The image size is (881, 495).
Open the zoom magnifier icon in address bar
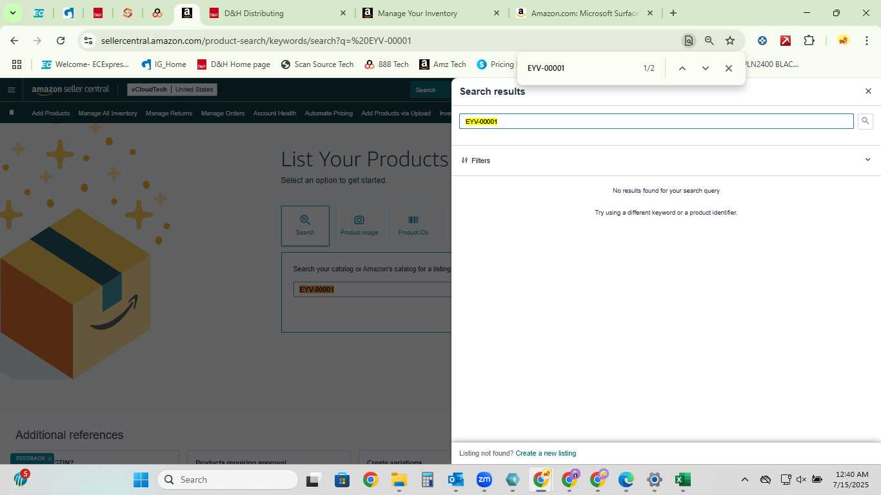[709, 41]
